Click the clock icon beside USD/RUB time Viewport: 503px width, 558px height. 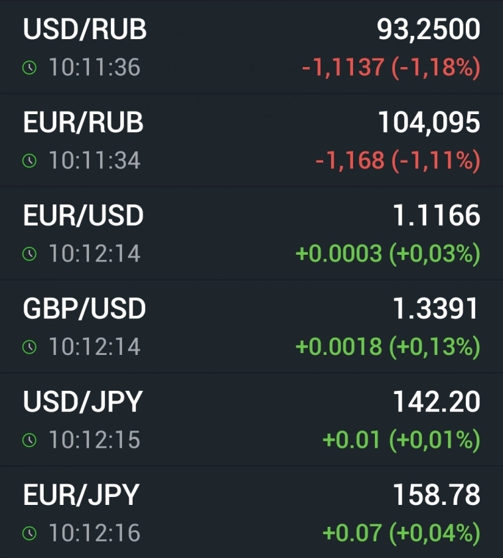click(x=29, y=68)
